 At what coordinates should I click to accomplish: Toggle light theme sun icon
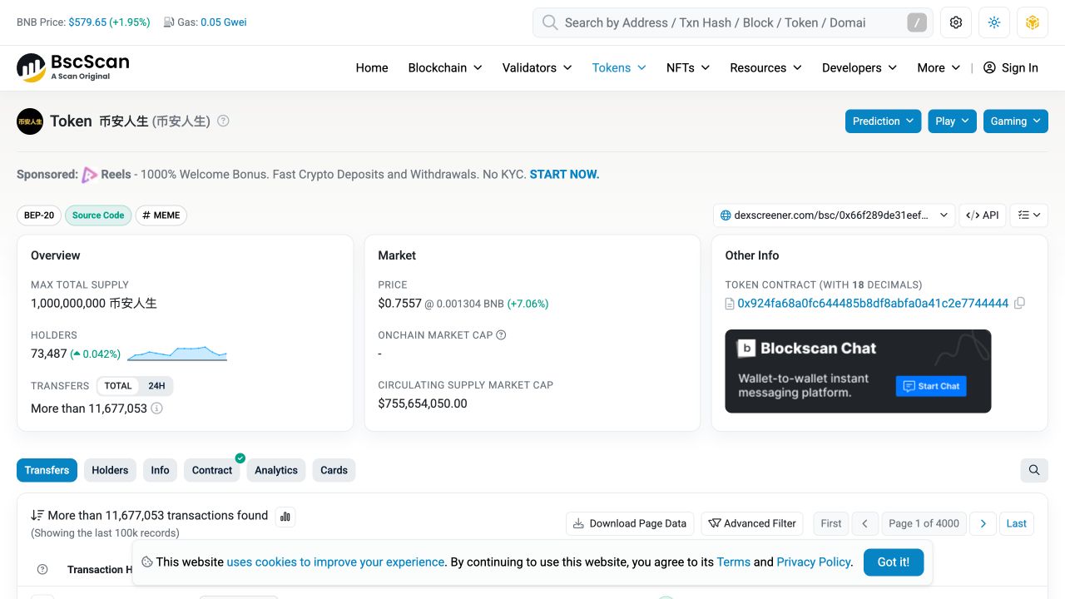(x=994, y=22)
